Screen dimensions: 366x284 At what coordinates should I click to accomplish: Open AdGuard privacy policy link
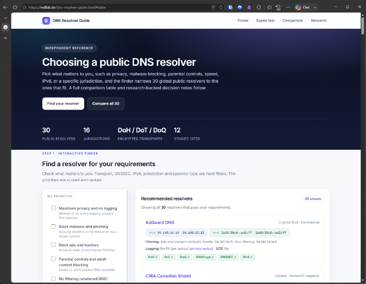pos(201,248)
